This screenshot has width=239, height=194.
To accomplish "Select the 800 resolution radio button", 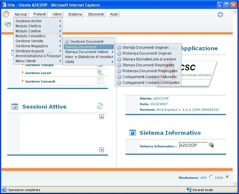I will click(x=211, y=177).
